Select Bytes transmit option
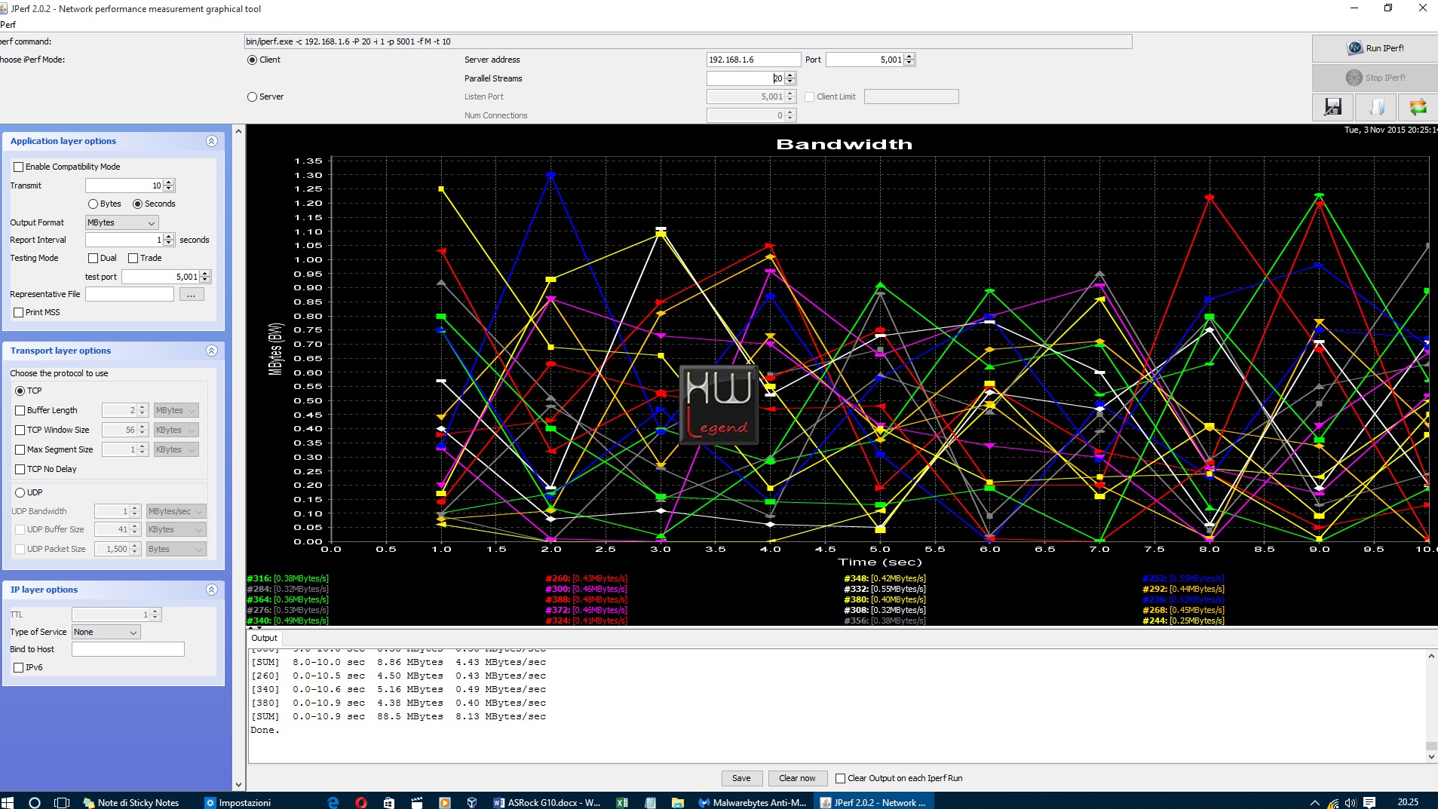The height and width of the screenshot is (809, 1438). tap(93, 204)
